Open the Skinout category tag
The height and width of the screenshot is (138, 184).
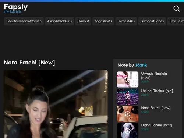(x=83, y=21)
